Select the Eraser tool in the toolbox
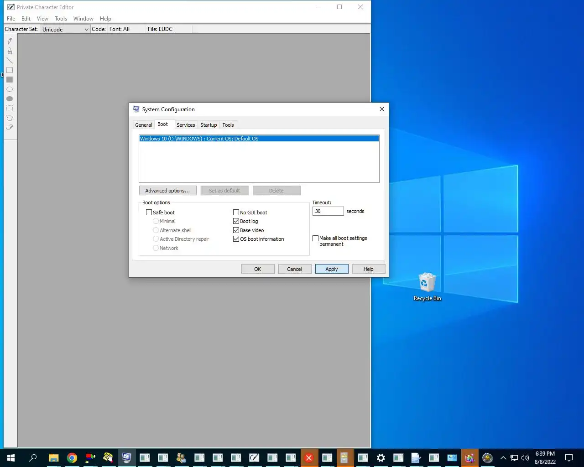 coord(10,127)
